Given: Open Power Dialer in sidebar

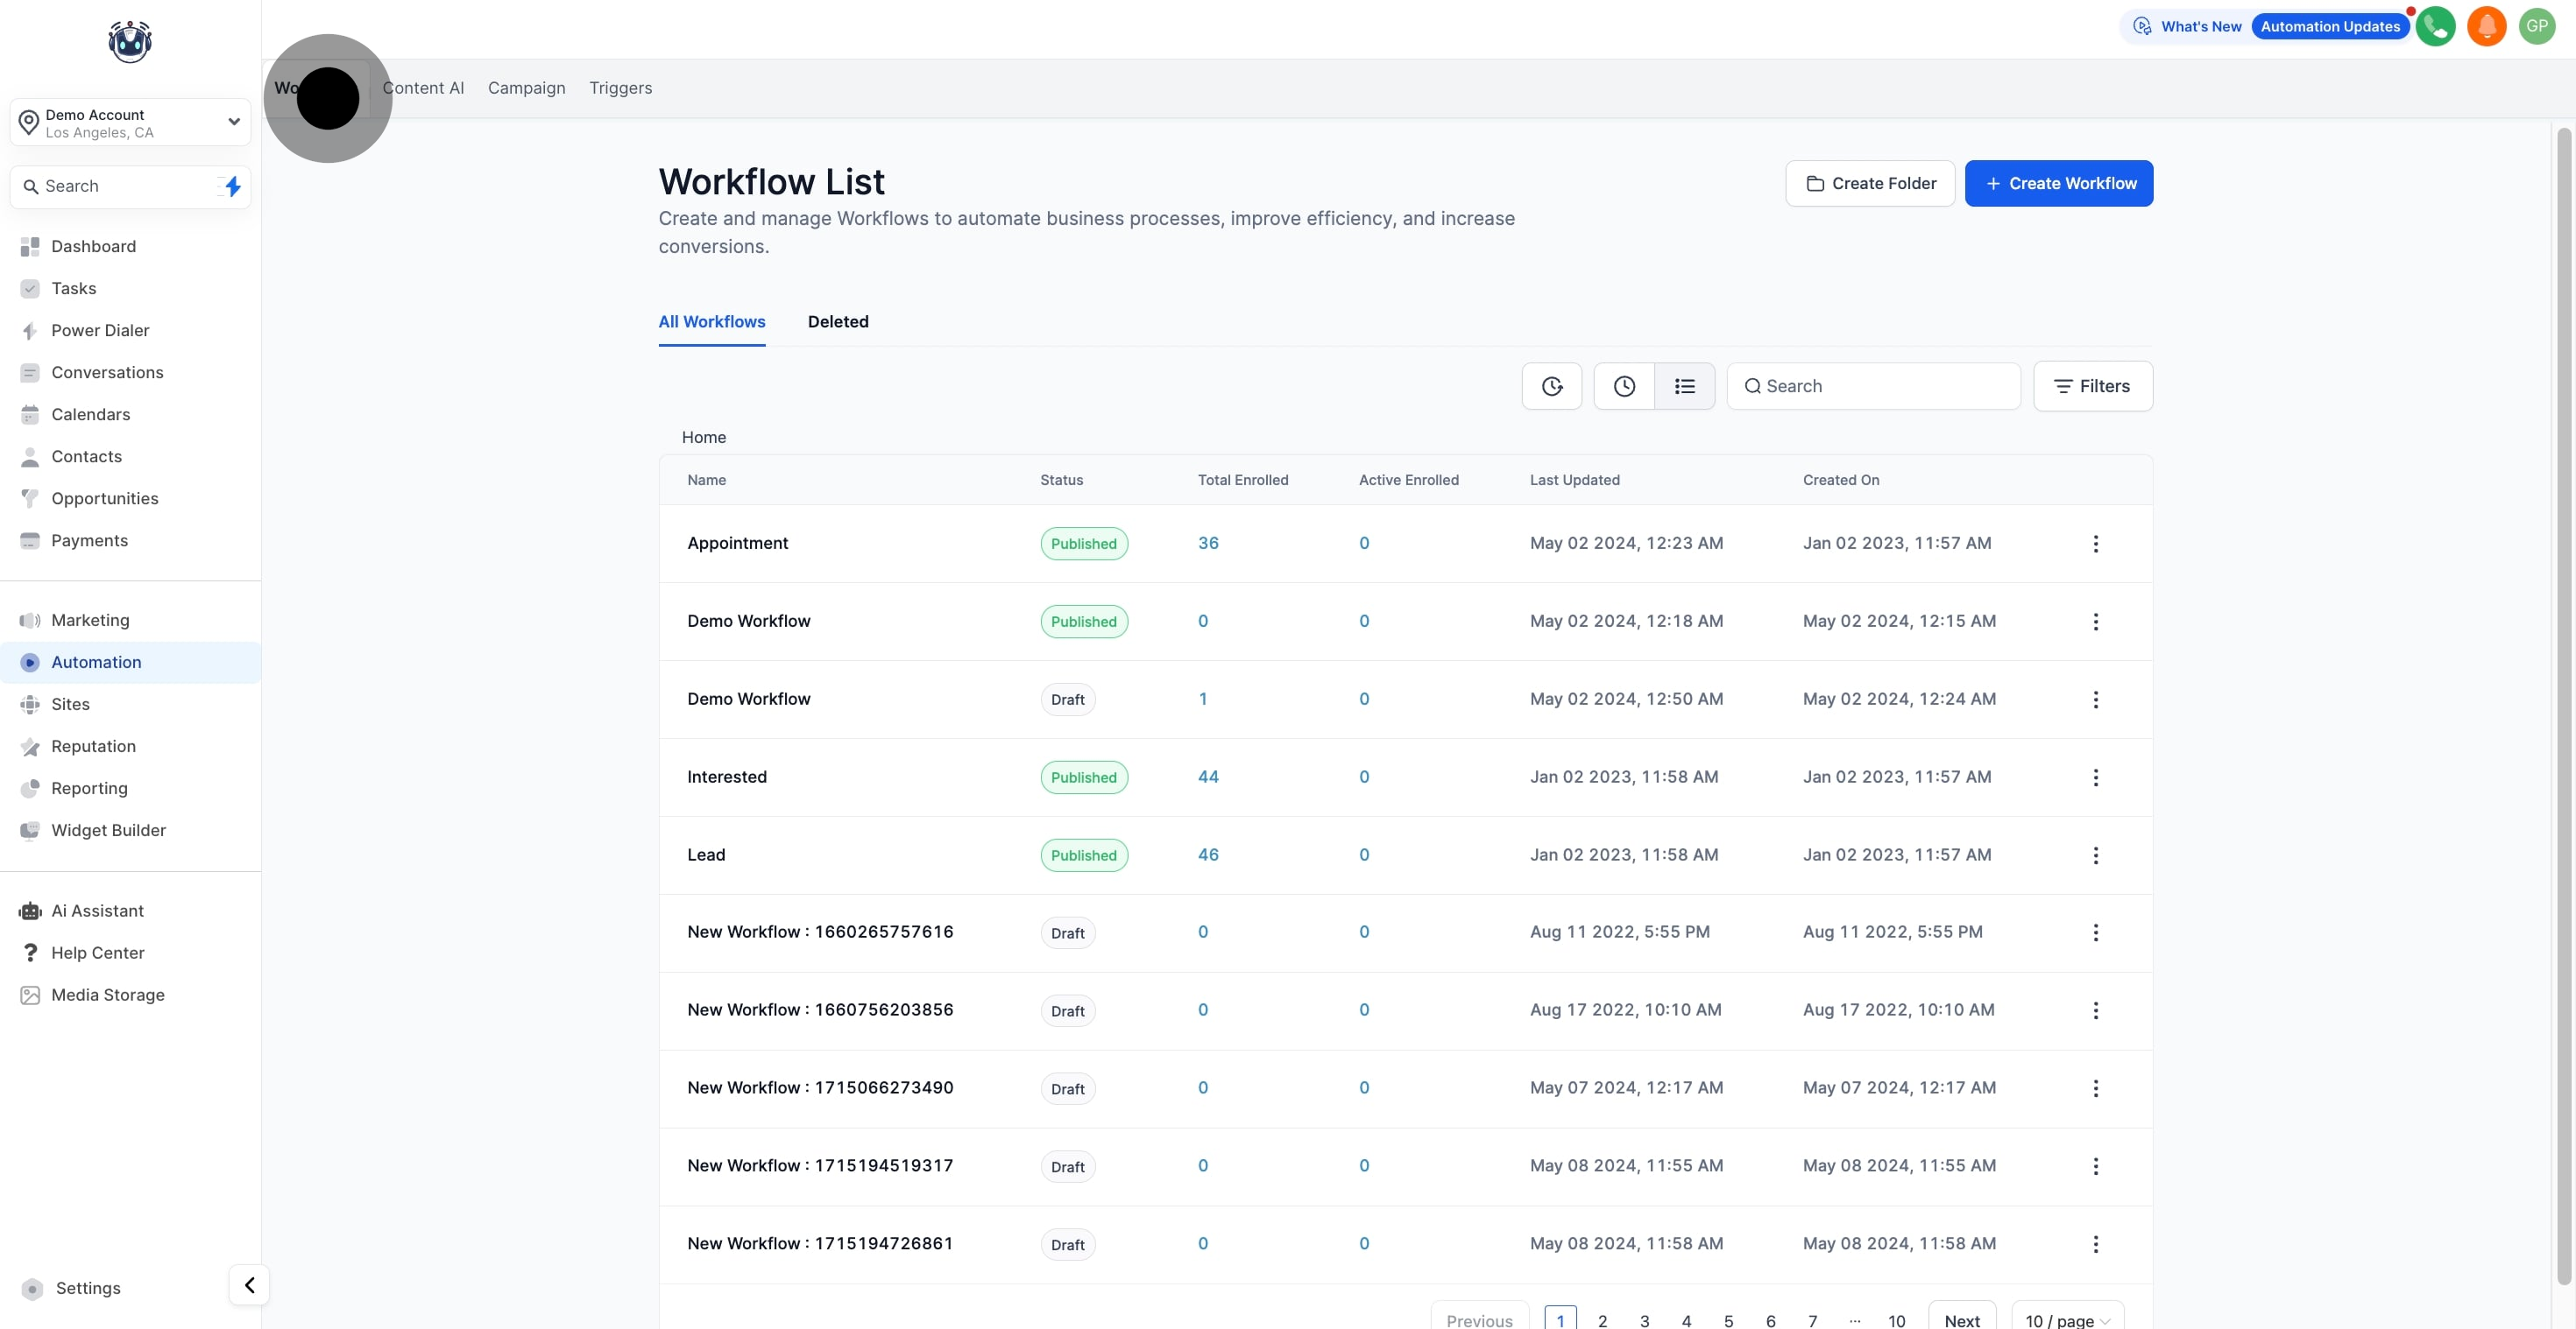Looking at the screenshot, I should coord(100,330).
